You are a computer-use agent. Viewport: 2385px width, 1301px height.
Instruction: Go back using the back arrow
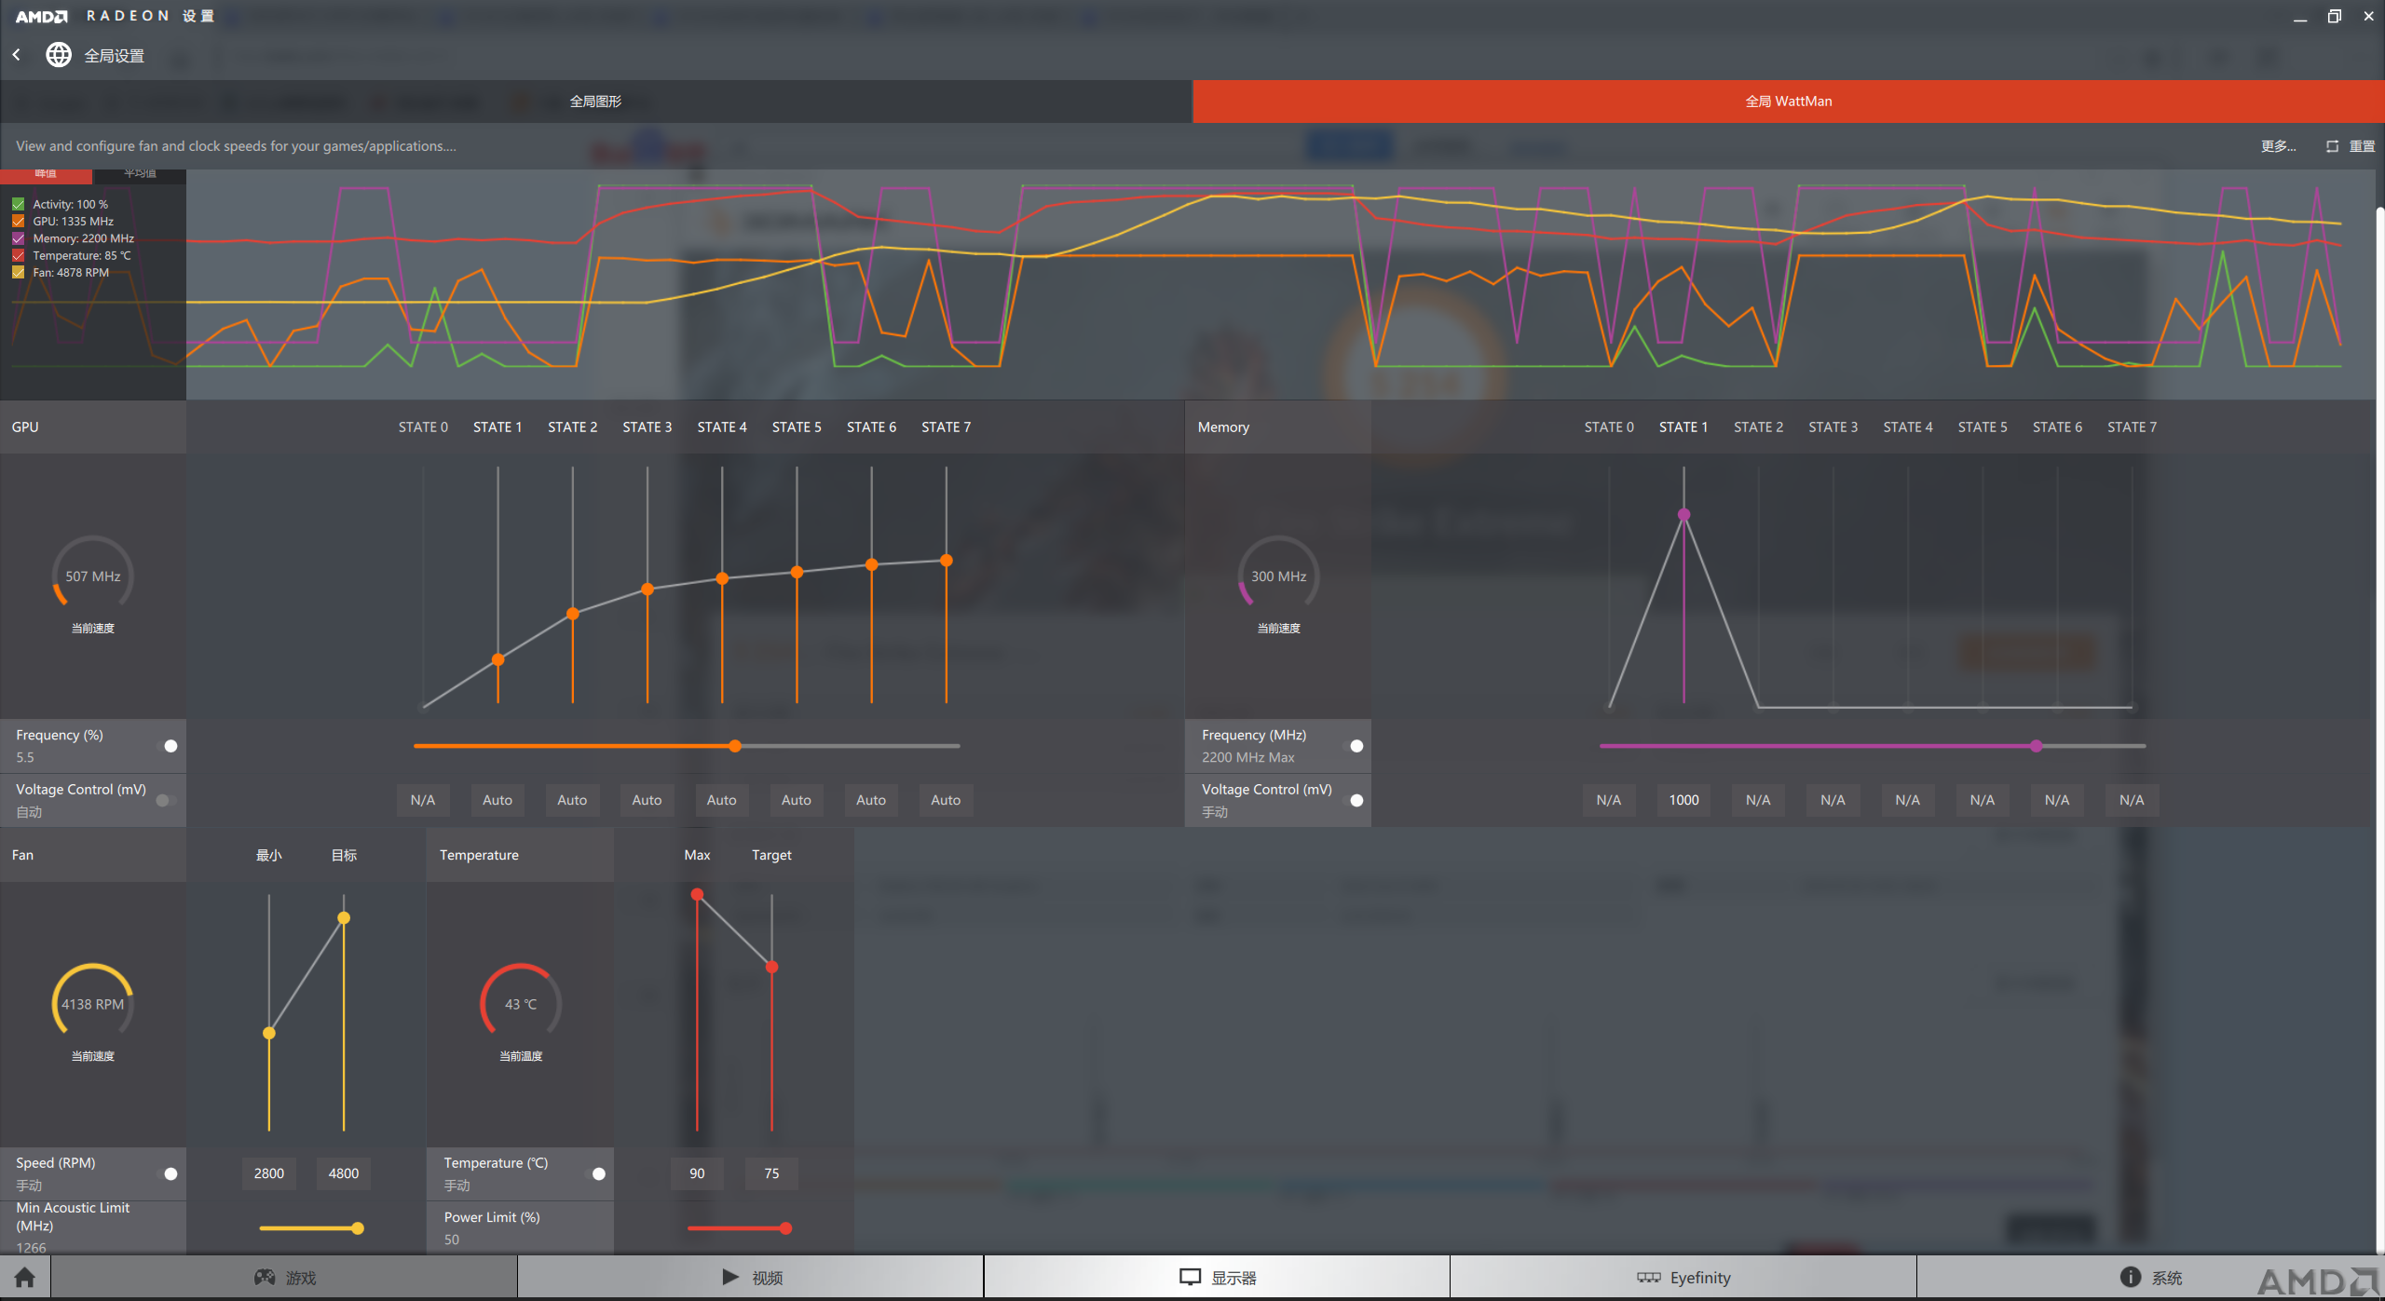coord(17,55)
